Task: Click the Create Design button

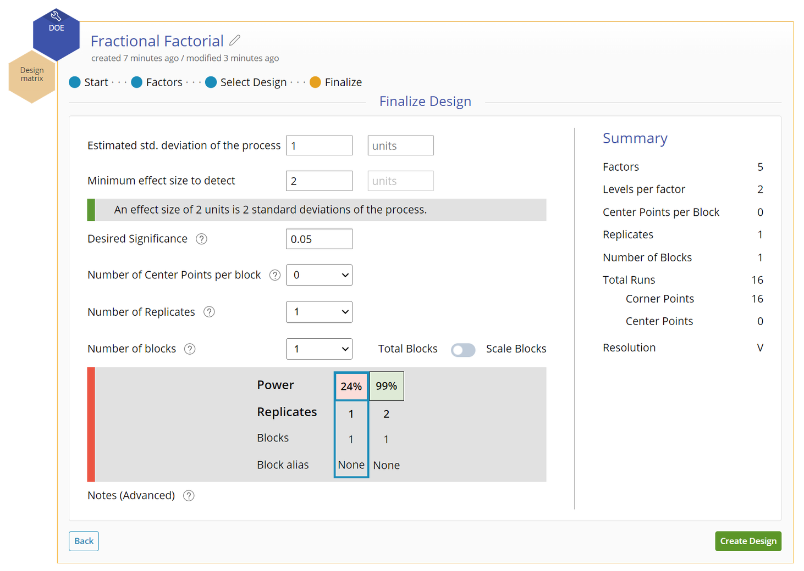Action: 748,541
